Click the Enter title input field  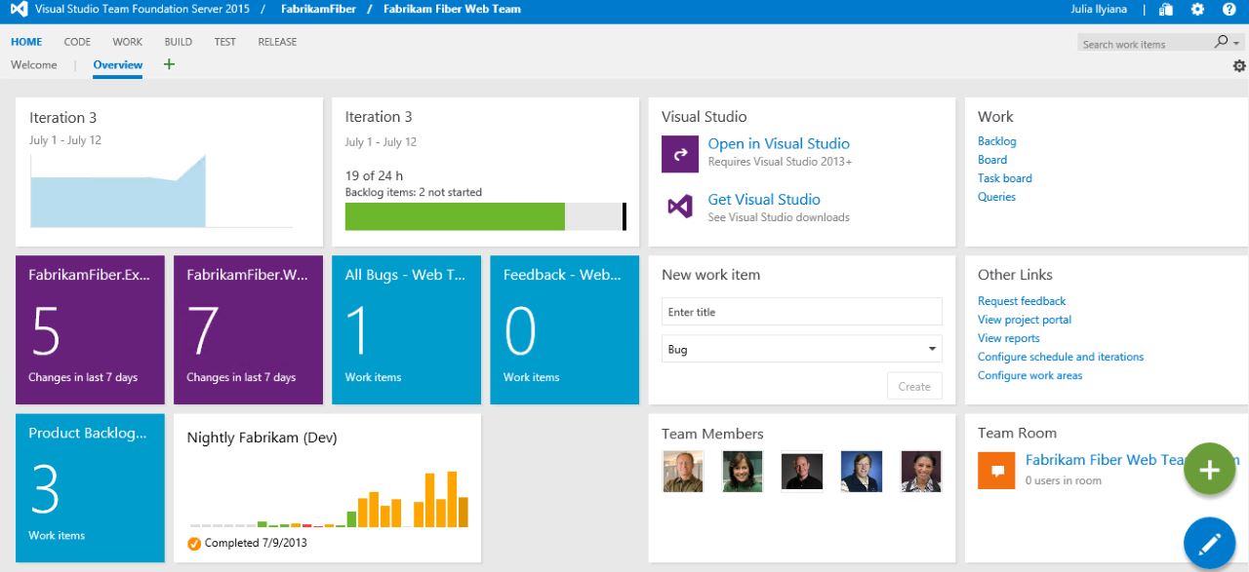(802, 312)
